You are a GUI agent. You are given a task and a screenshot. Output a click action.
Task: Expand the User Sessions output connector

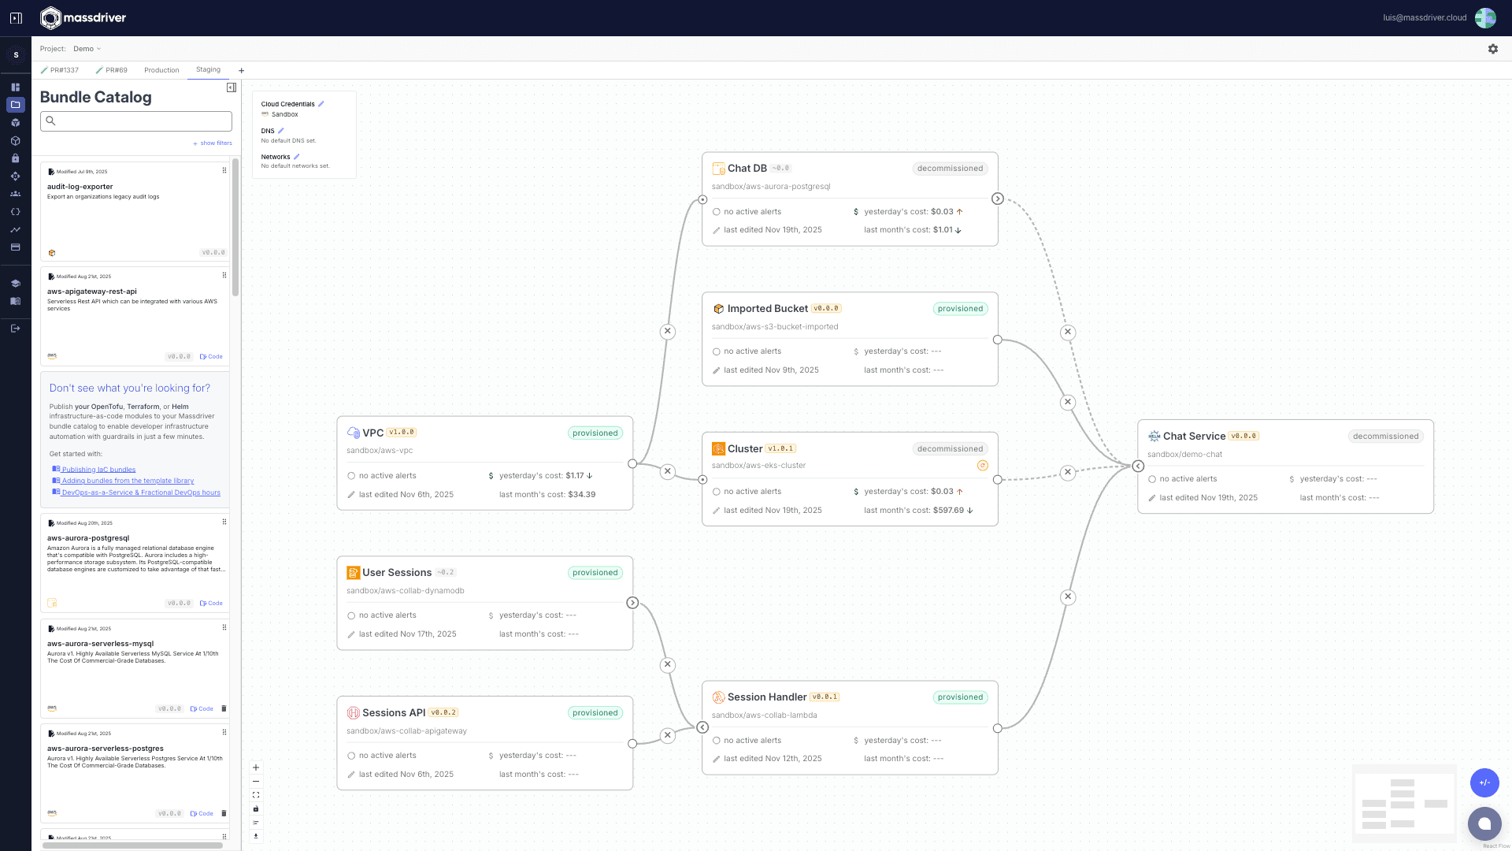click(633, 603)
